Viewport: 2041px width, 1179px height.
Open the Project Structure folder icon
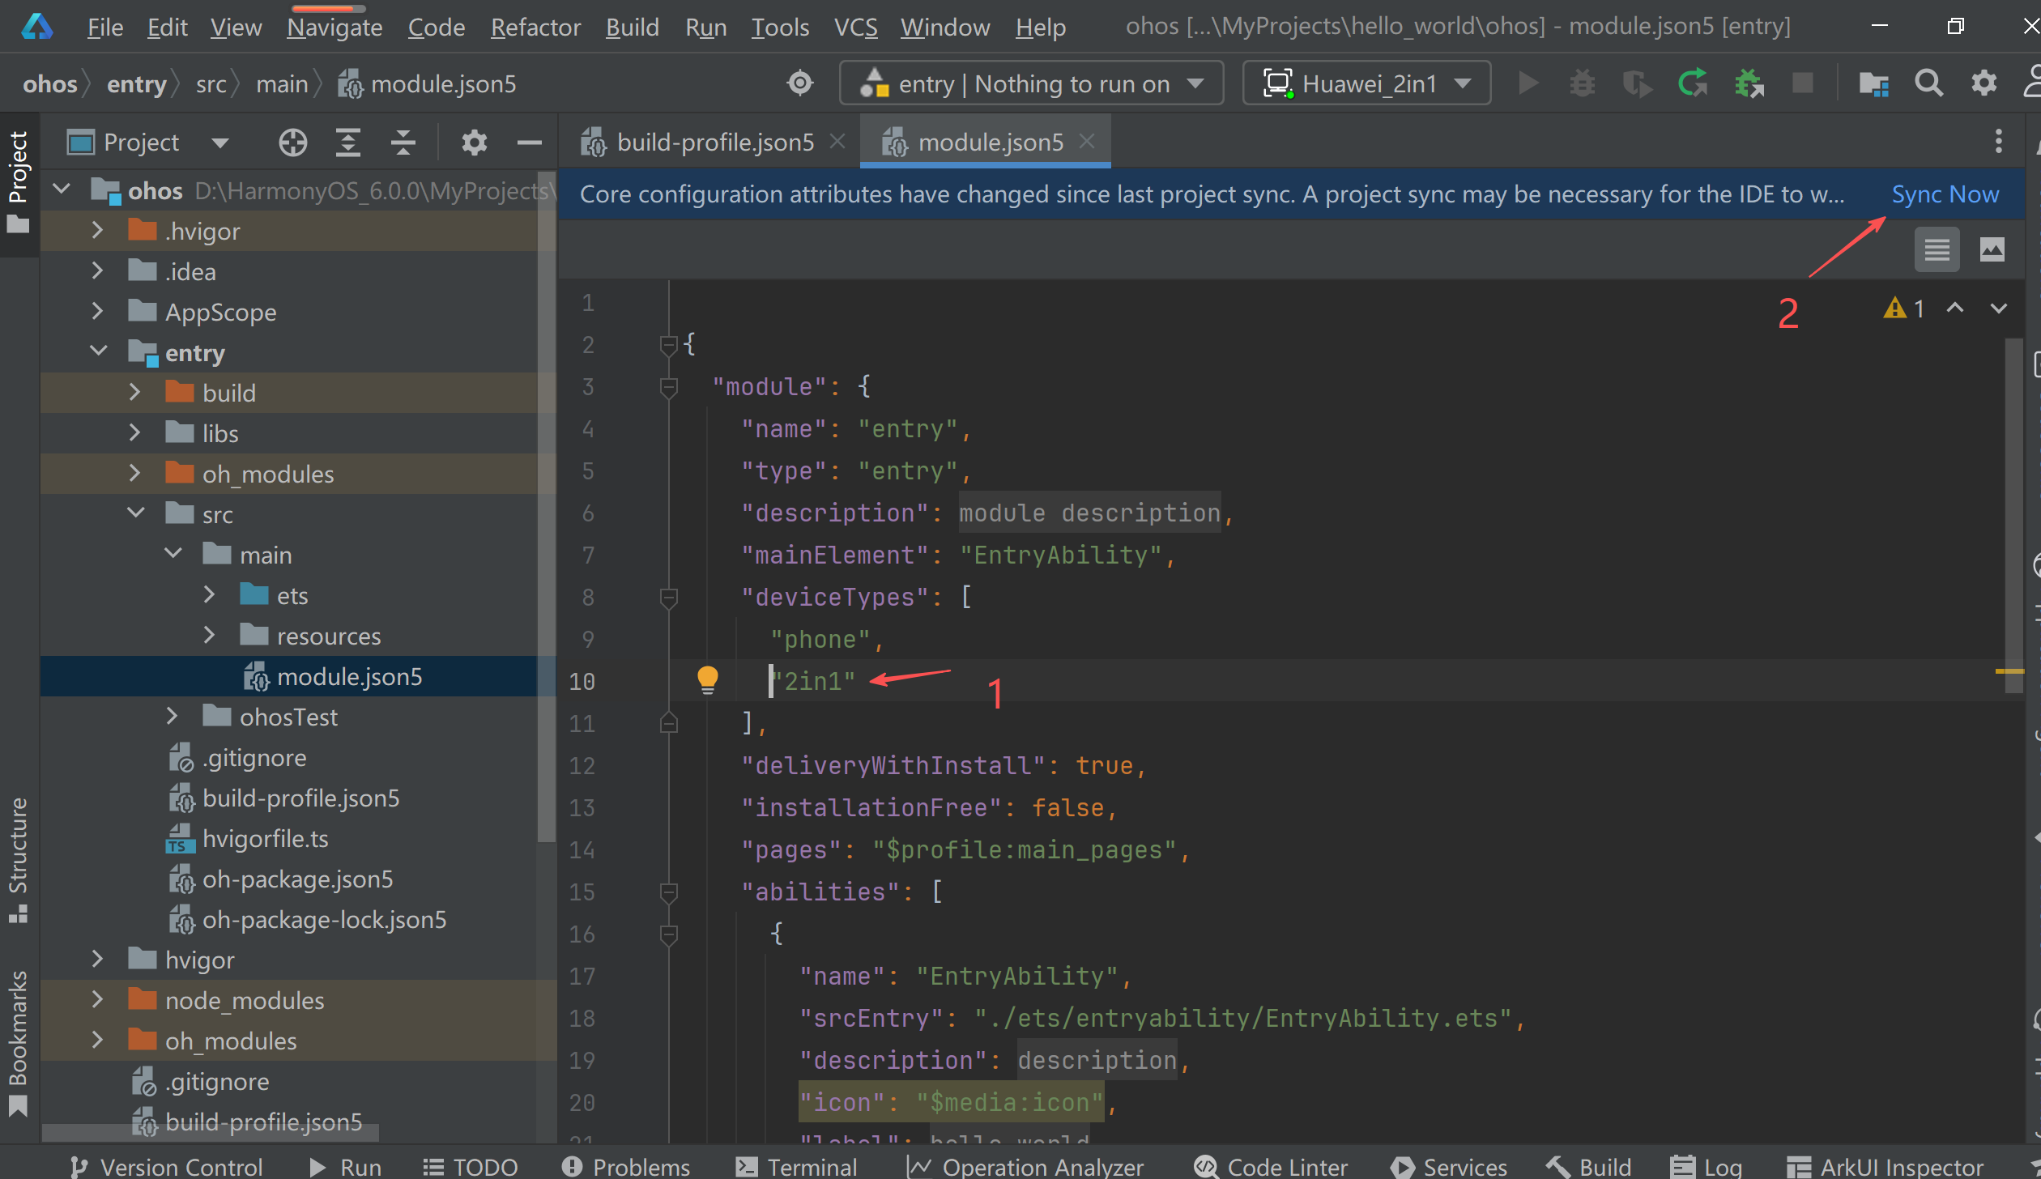[x=1873, y=83]
